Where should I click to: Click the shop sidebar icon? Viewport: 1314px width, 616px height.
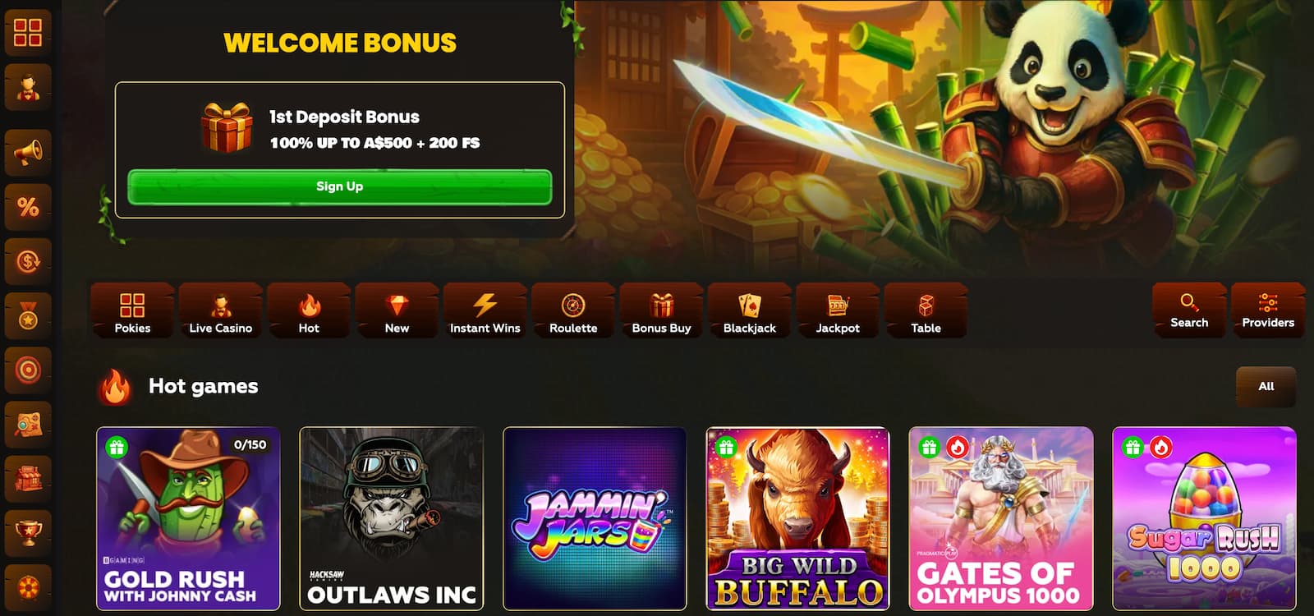click(28, 479)
